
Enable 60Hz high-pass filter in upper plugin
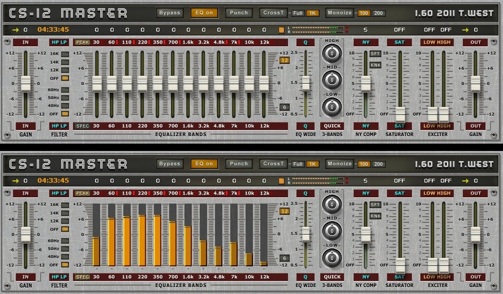(x=65, y=90)
